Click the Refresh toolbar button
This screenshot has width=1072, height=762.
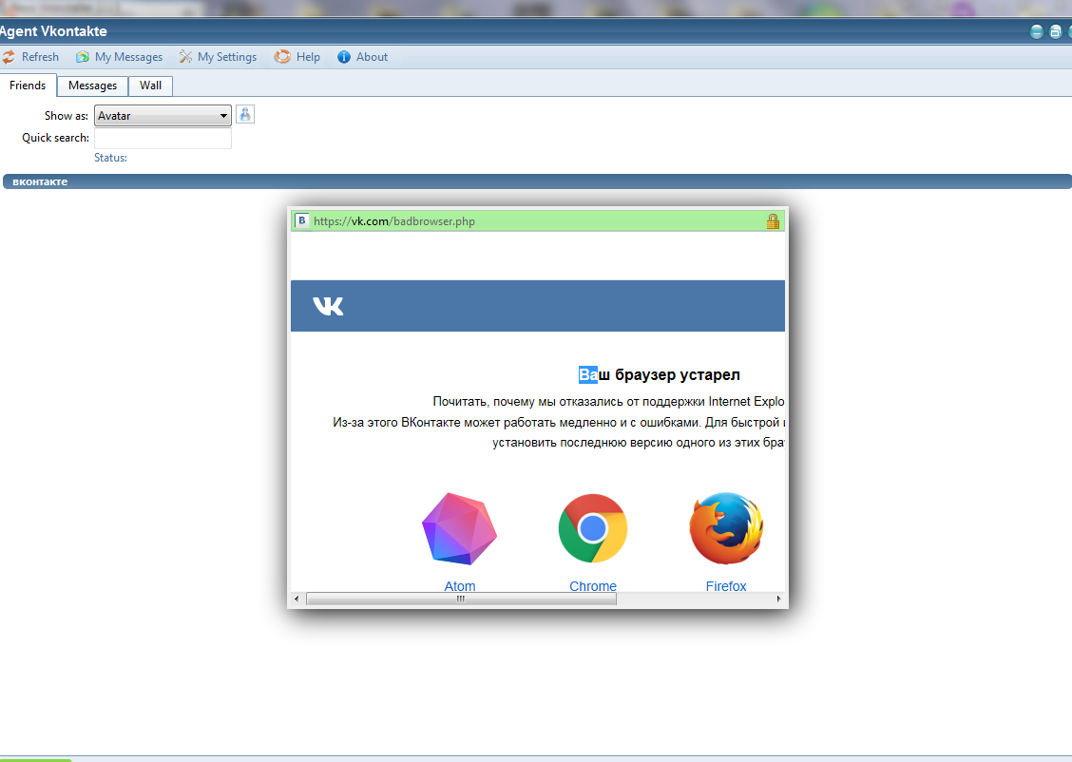[30, 57]
